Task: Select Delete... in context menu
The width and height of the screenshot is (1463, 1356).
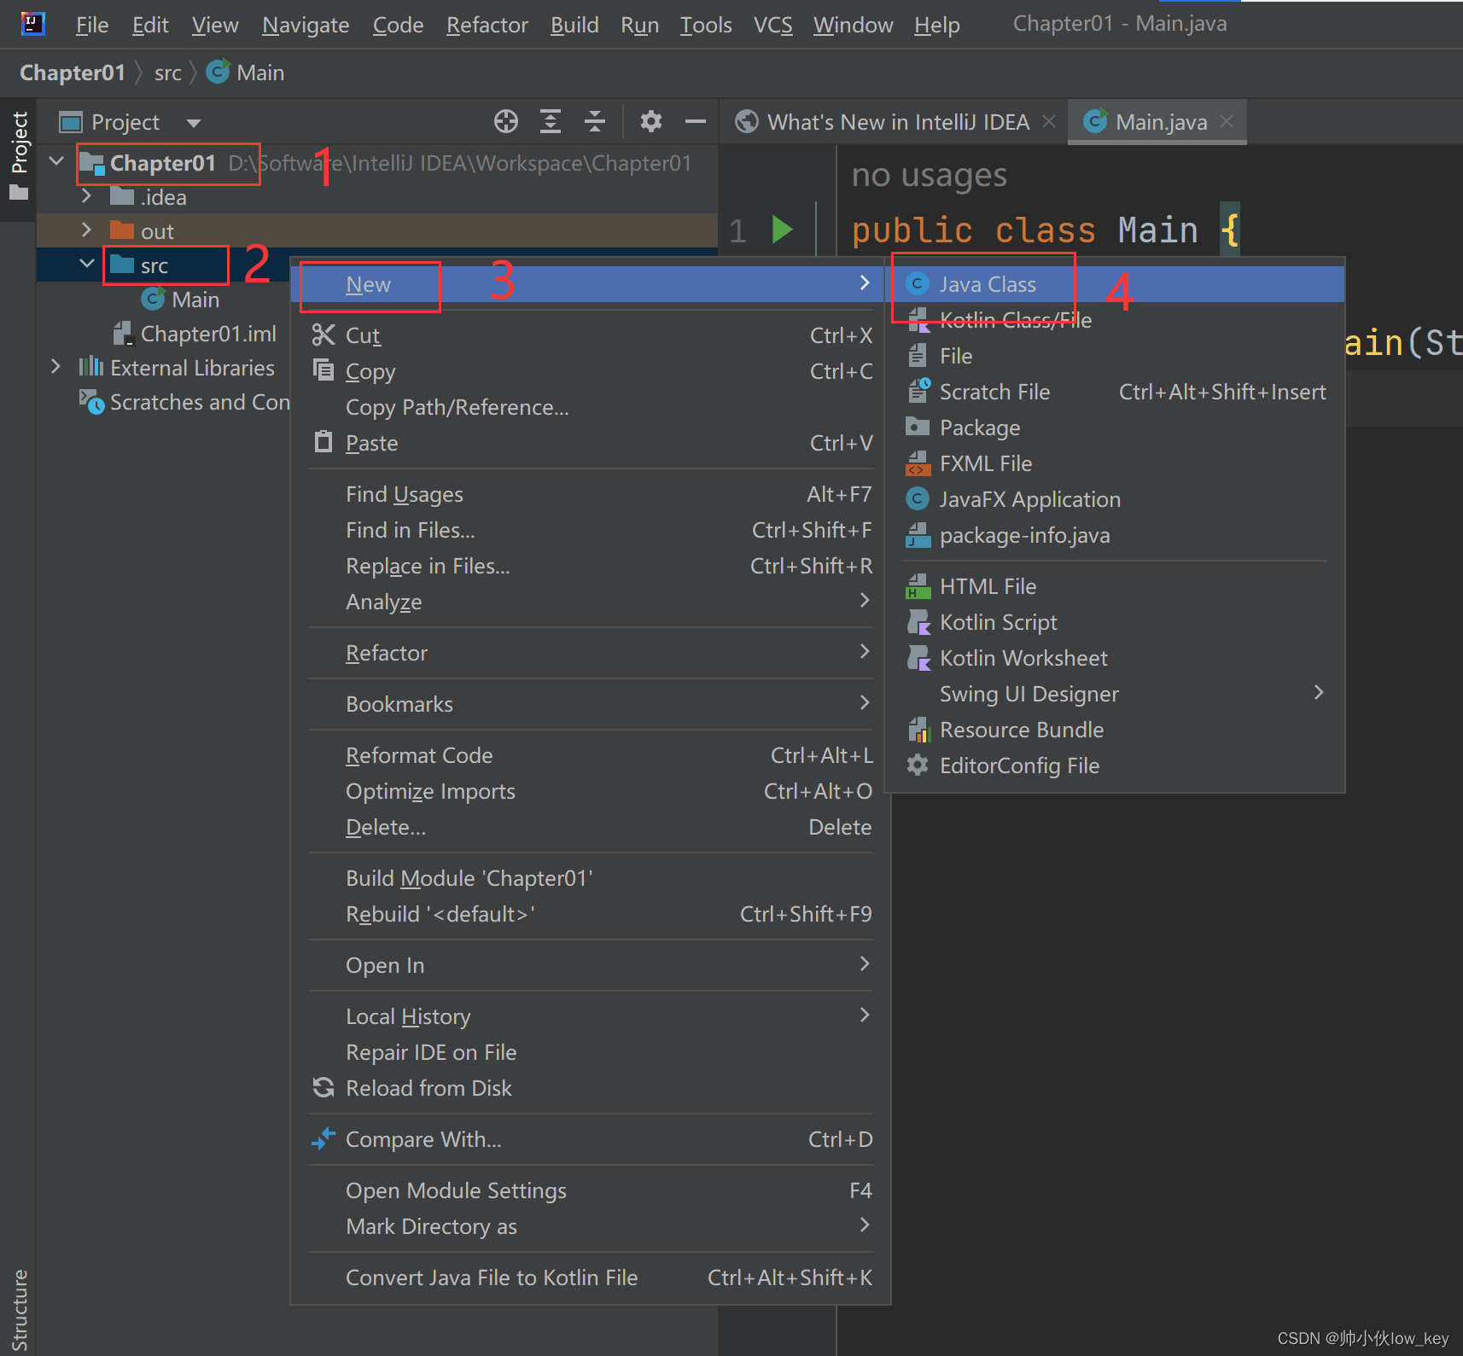Action: click(591, 827)
